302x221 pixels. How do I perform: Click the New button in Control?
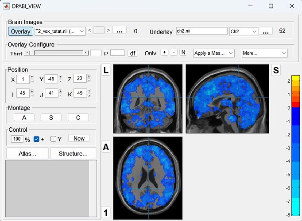79,138
